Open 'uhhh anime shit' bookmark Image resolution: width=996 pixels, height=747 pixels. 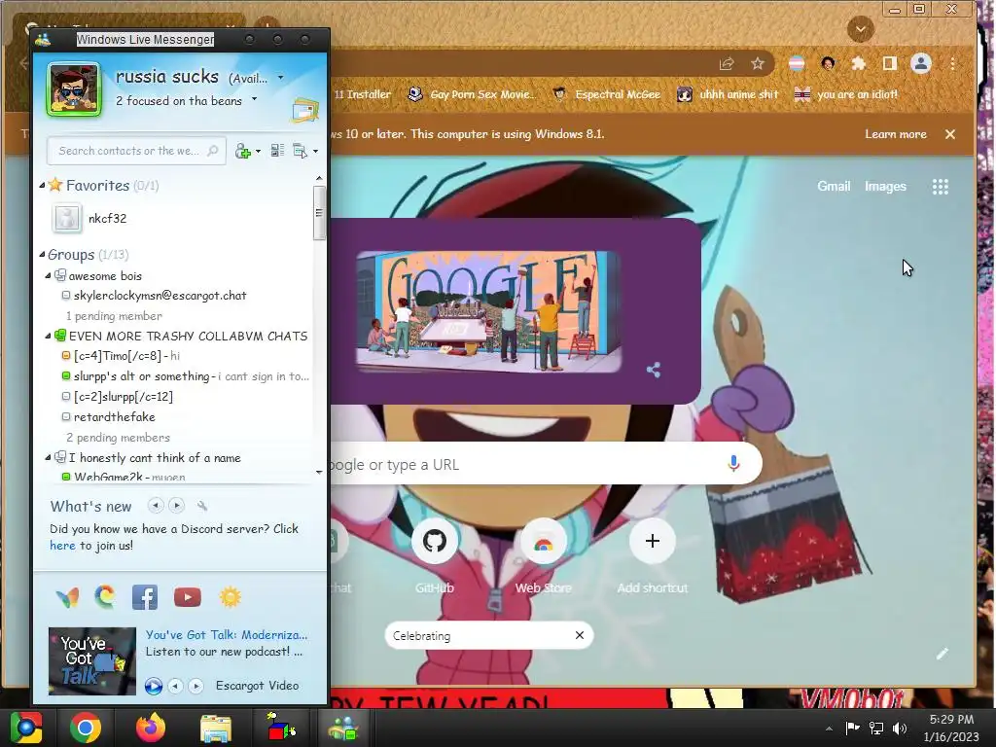pos(728,94)
